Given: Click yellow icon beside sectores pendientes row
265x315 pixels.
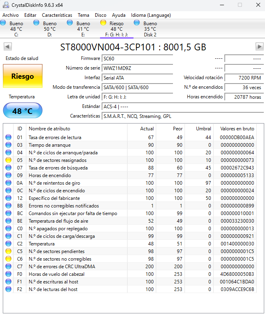Looking at the screenshot, I should tap(8, 251).
